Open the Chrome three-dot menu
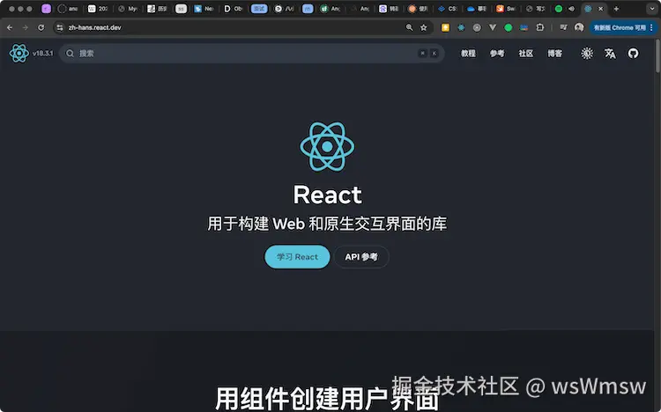Viewport: 661px width, 412px height. pos(651,27)
